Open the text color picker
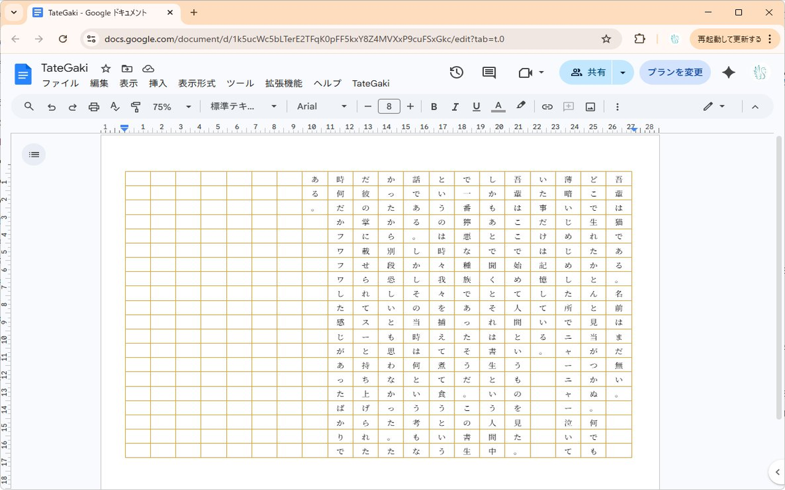 click(x=498, y=107)
